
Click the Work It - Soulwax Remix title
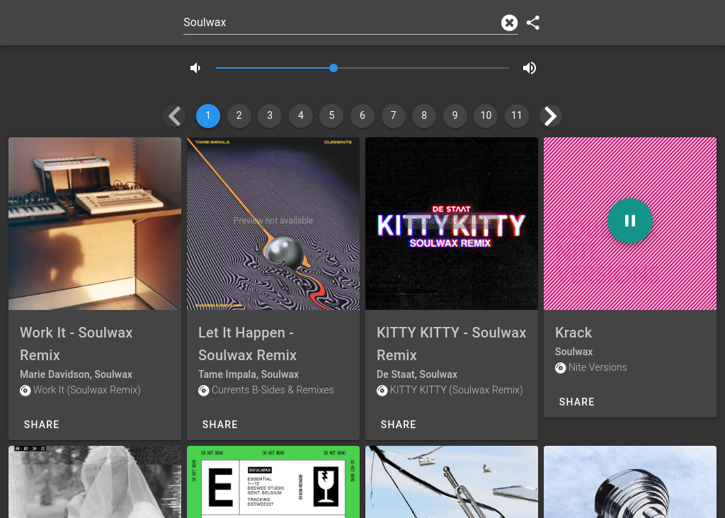(76, 344)
